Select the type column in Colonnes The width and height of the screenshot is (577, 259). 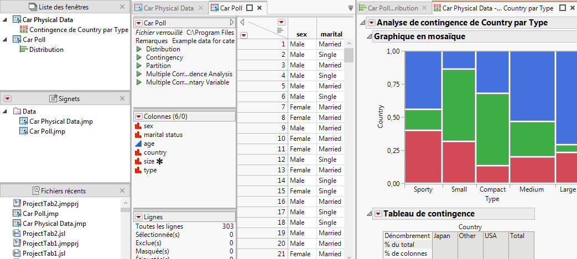(150, 170)
